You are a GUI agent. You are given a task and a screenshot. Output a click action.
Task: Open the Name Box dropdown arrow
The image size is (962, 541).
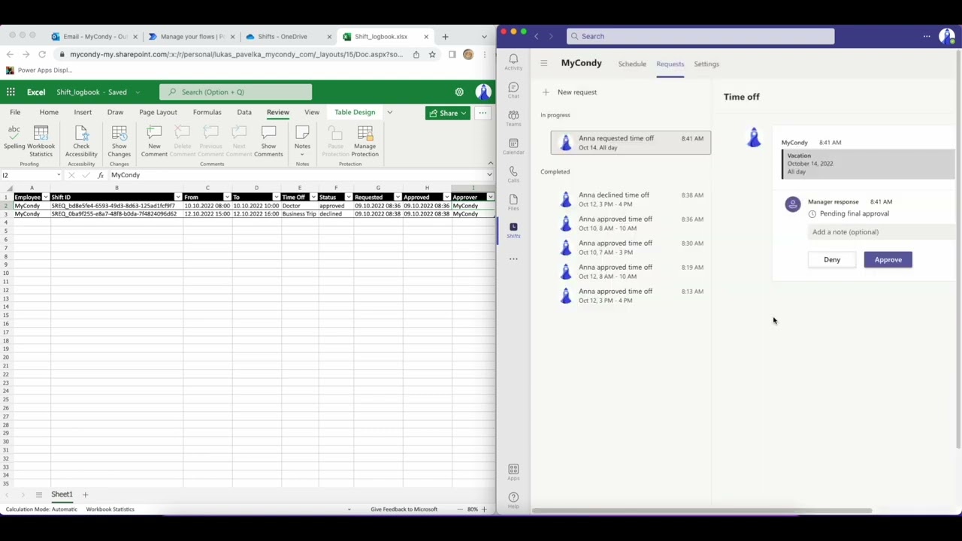(x=58, y=175)
